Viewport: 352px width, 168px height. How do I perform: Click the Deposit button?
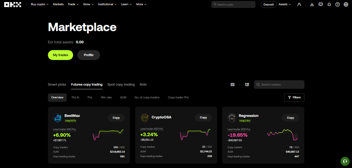coord(268,4)
